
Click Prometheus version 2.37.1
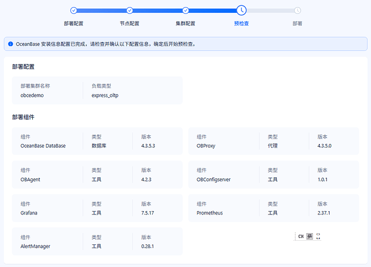pyautogui.click(x=324, y=213)
